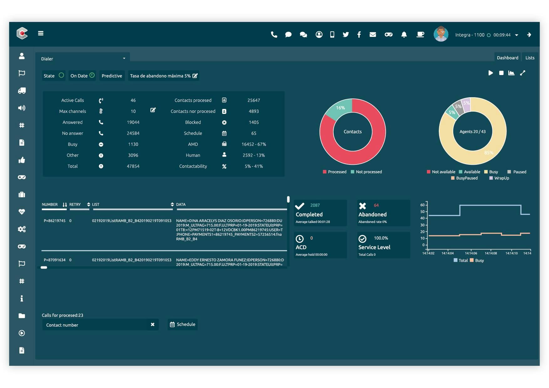The width and height of the screenshot is (549, 388).
Task: Switch to the Lists tab
Action: pos(530,58)
